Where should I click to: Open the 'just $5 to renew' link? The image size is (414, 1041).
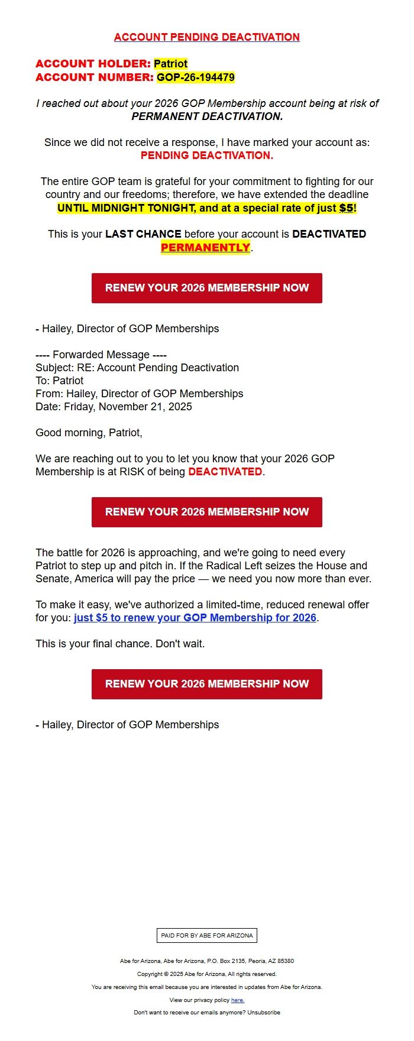[194, 617]
